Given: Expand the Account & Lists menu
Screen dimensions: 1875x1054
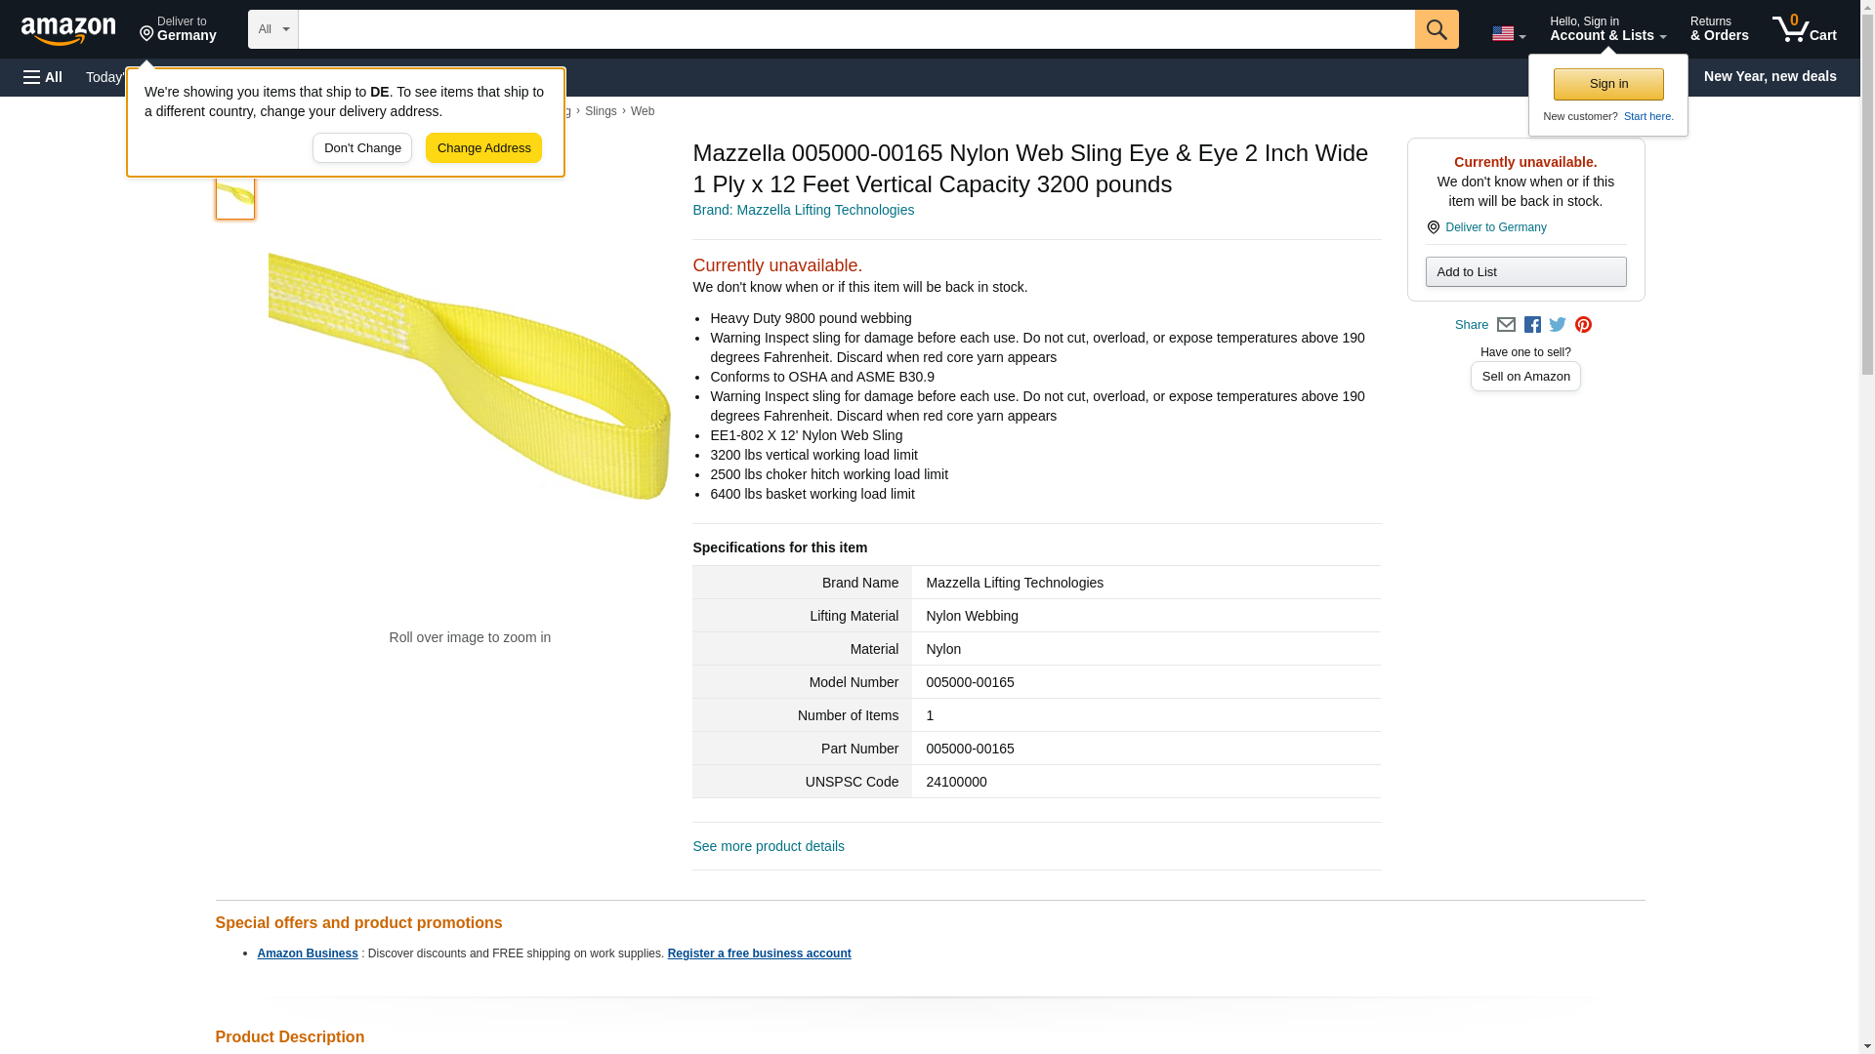Looking at the screenshot, I should click(x=1607, y=29).
